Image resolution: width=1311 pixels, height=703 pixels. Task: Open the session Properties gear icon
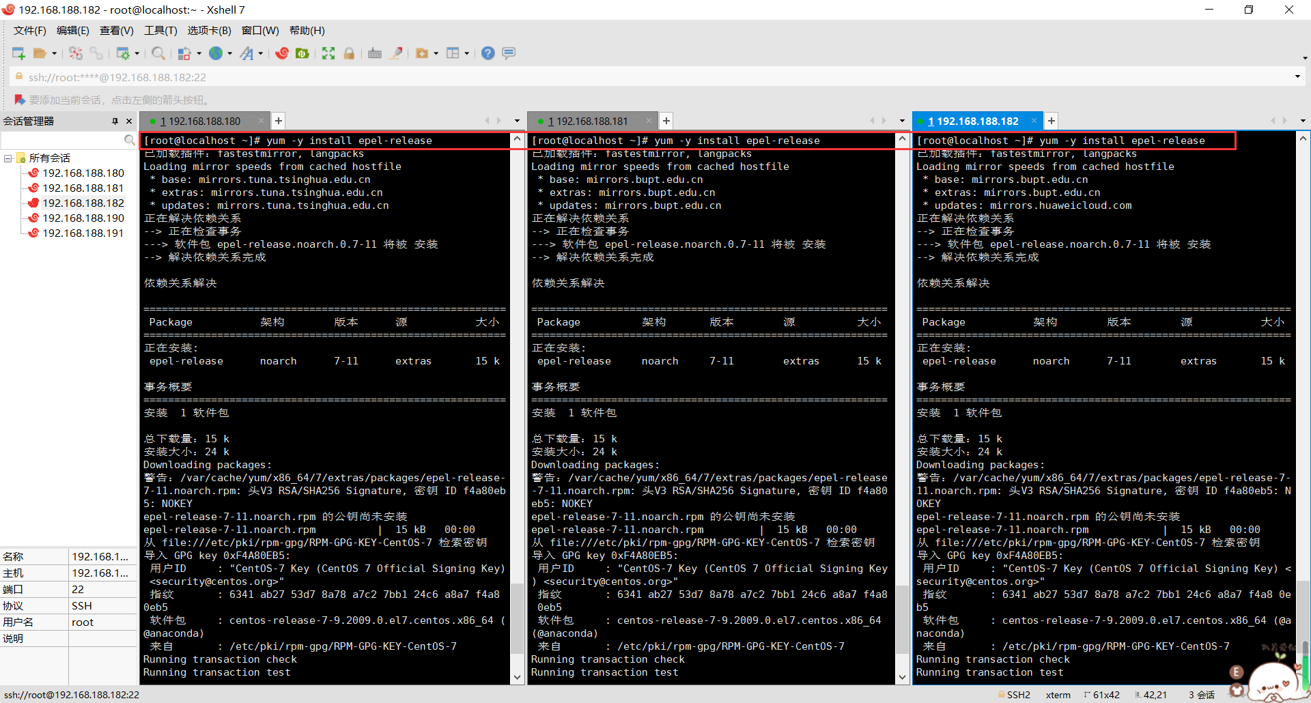[x=123, y=53]
